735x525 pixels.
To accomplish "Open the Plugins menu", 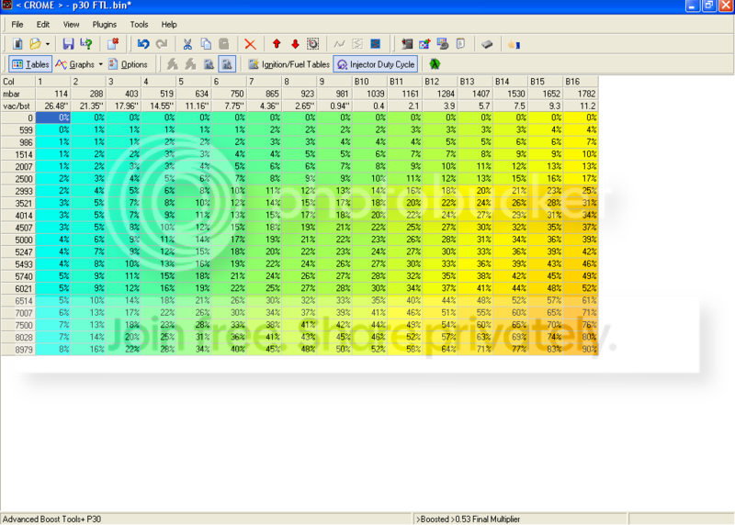I will click(105, 24).
